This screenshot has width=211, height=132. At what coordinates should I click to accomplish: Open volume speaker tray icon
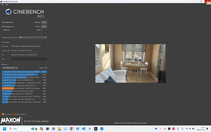190,129
